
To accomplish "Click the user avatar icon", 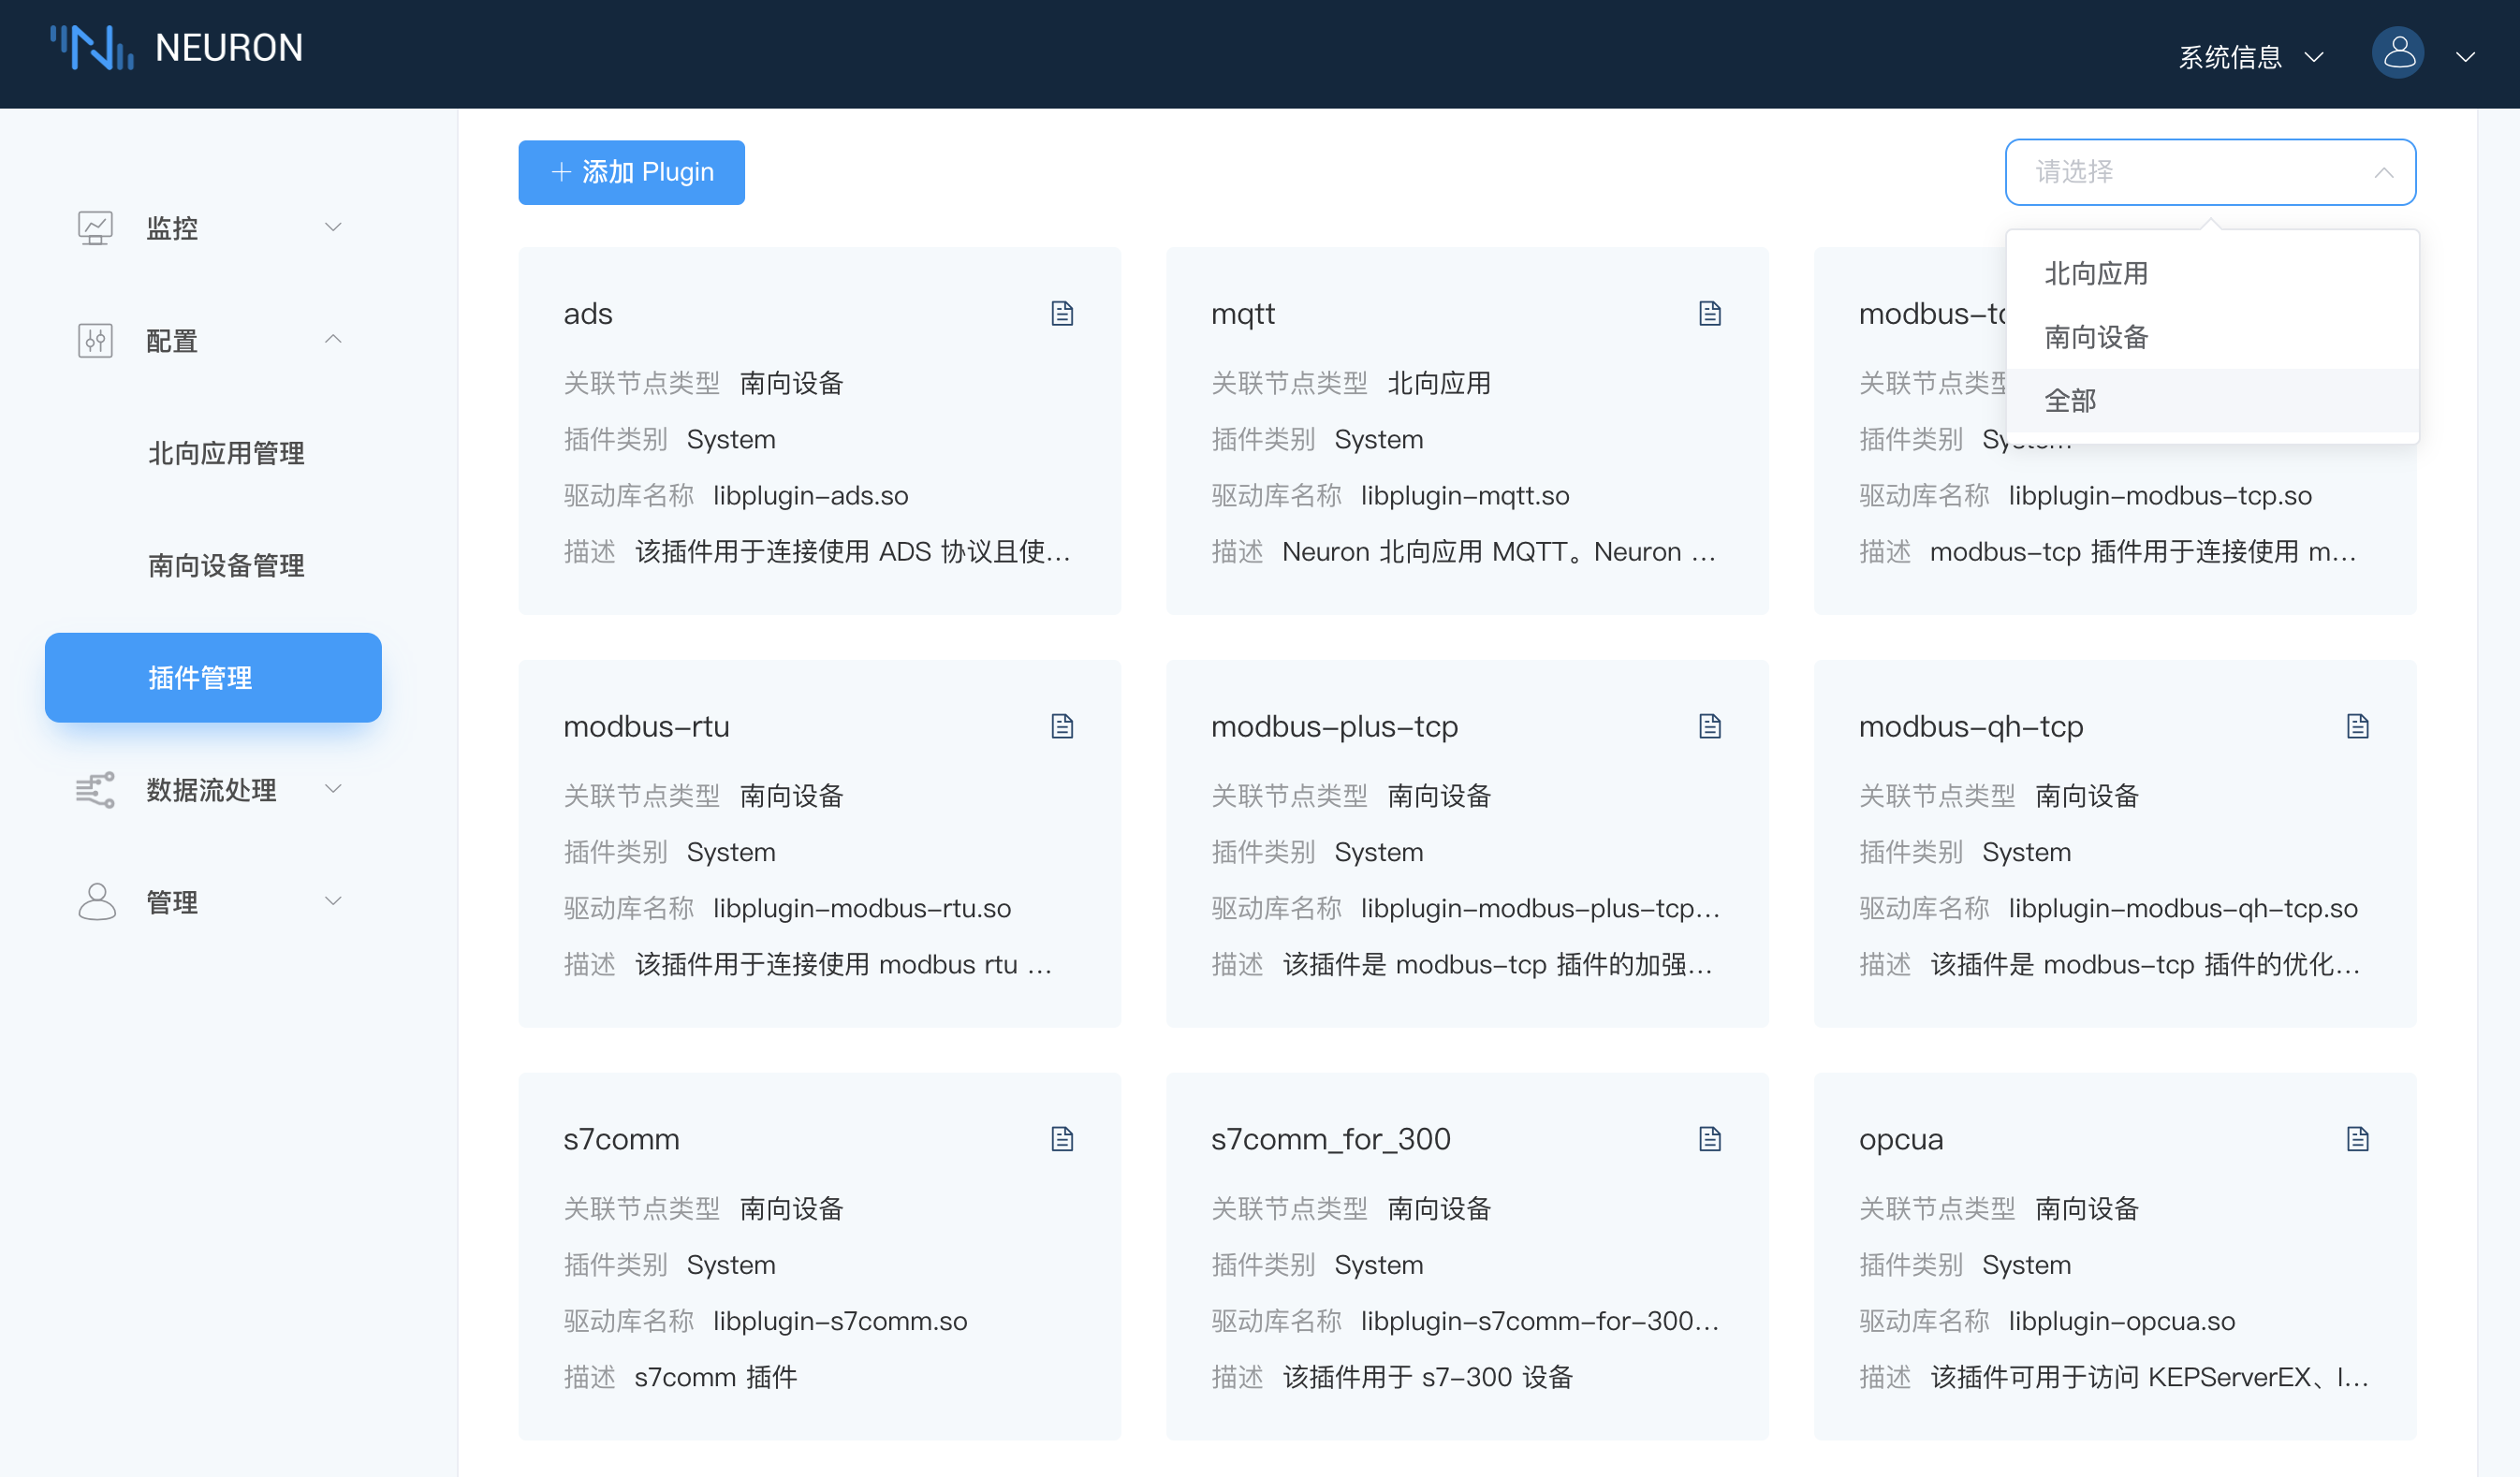I will (2398, 52).
